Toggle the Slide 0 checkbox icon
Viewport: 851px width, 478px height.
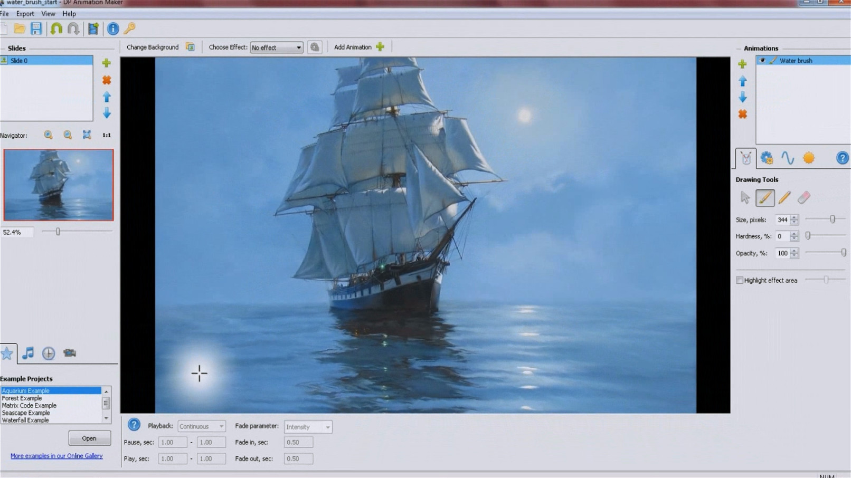4,61
